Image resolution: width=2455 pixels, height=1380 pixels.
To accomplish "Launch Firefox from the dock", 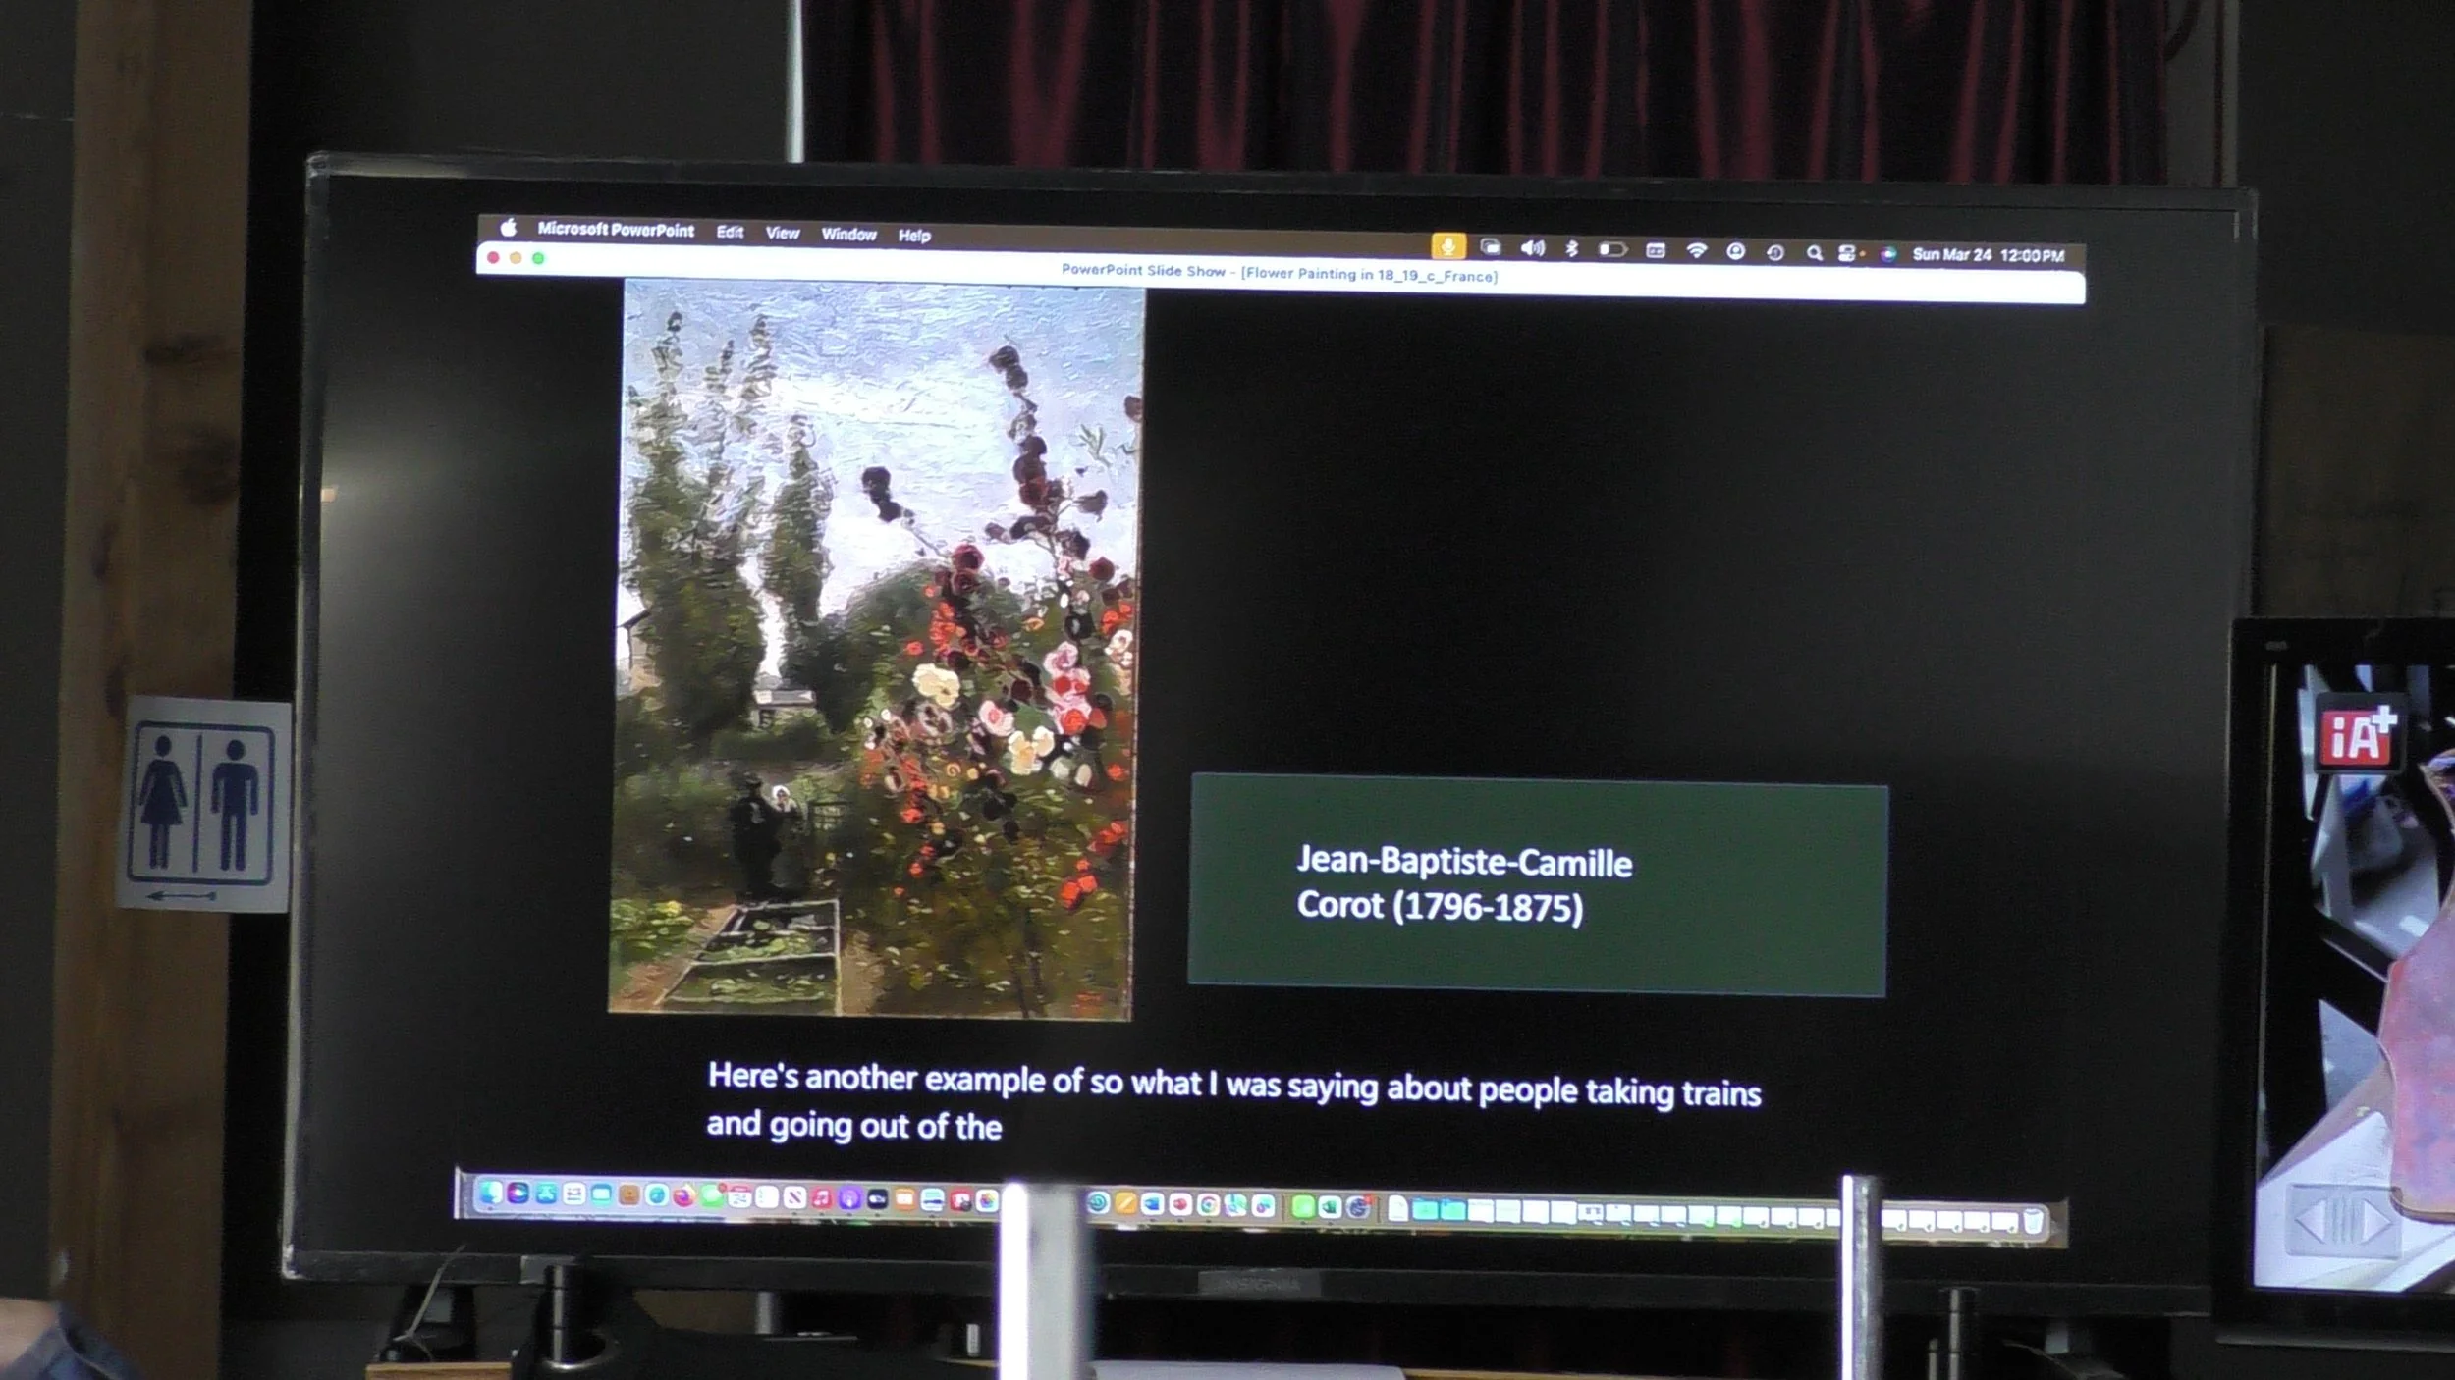I will click(x=683, y=1195).
